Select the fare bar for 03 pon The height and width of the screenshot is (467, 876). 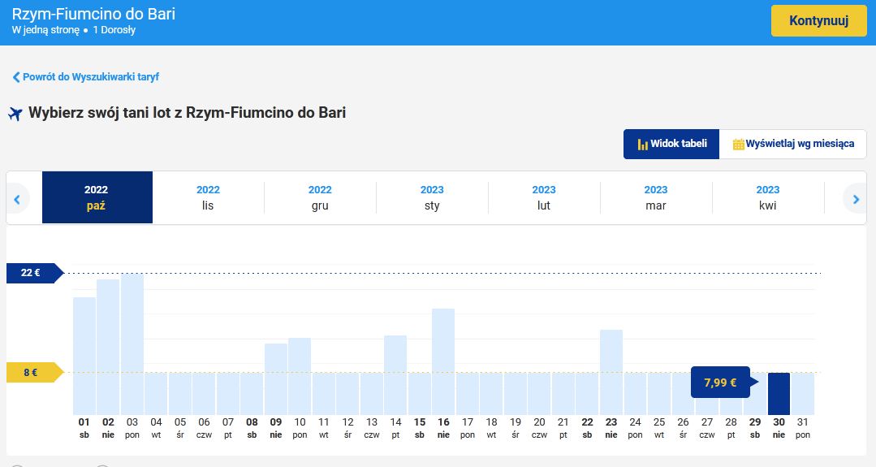132,344
